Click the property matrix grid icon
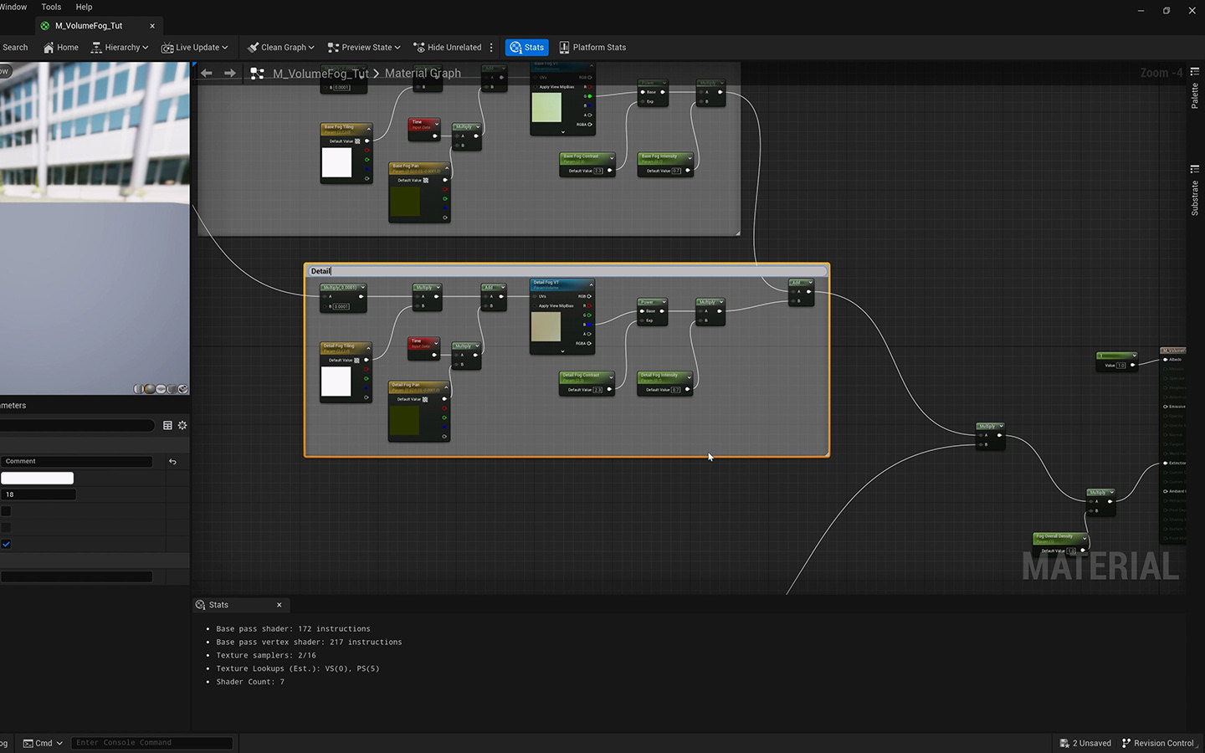 pos(167,426)
